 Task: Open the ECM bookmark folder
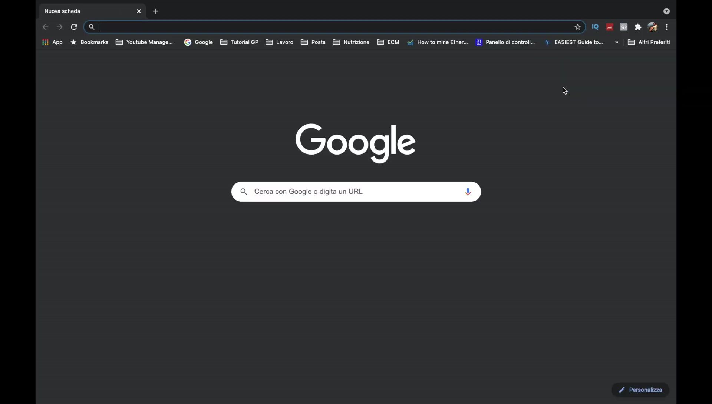(388, 42)
